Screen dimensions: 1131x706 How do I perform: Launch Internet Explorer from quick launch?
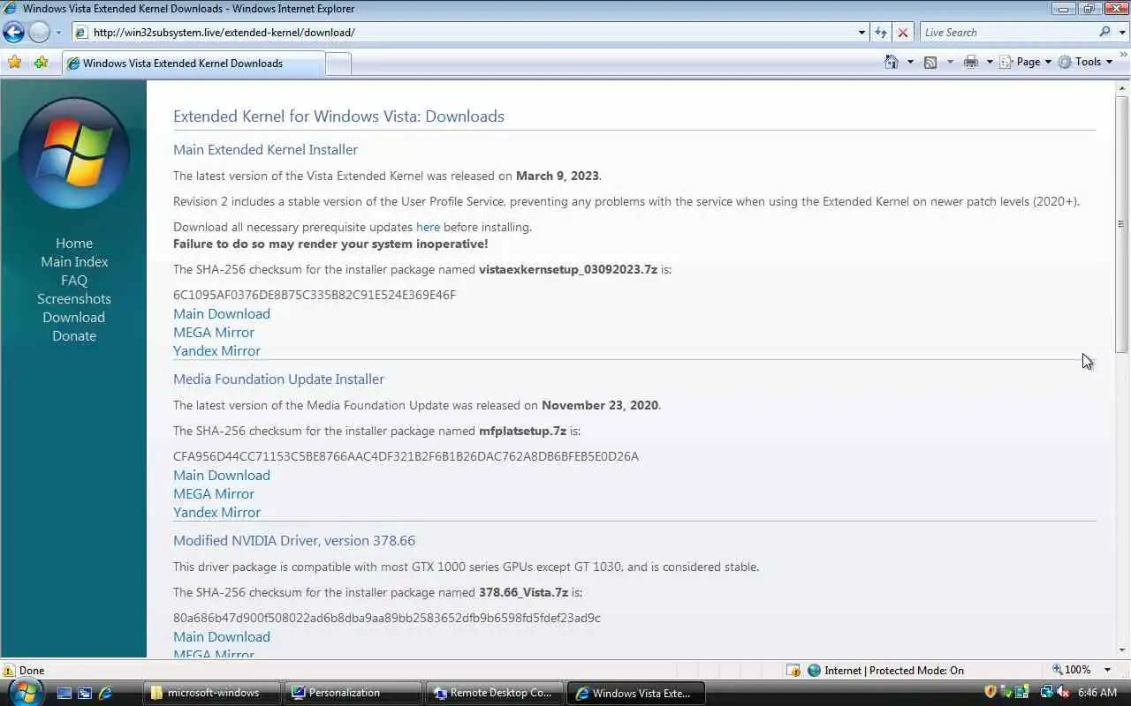(105, 694)
